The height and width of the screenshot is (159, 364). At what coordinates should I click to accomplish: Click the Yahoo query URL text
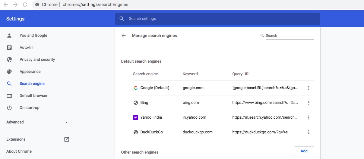pyautogui.click(x=265, y=117)
